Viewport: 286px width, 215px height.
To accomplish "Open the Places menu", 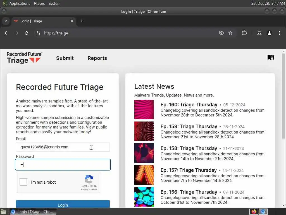I will click(39, 3).
